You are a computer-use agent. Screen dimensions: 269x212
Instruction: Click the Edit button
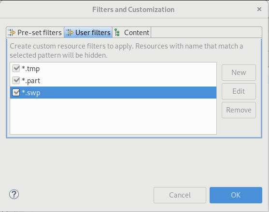[x=239, y=91]
